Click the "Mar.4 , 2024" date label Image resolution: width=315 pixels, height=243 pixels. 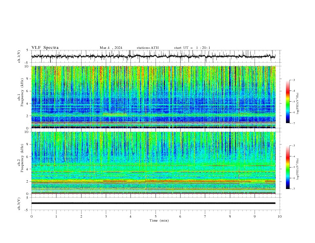111,48
